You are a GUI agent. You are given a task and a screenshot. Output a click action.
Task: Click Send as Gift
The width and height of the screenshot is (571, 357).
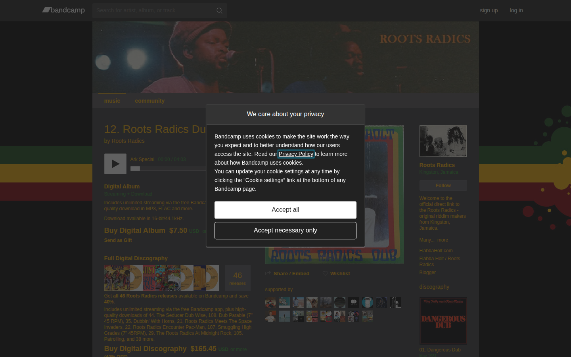[118, 240]
